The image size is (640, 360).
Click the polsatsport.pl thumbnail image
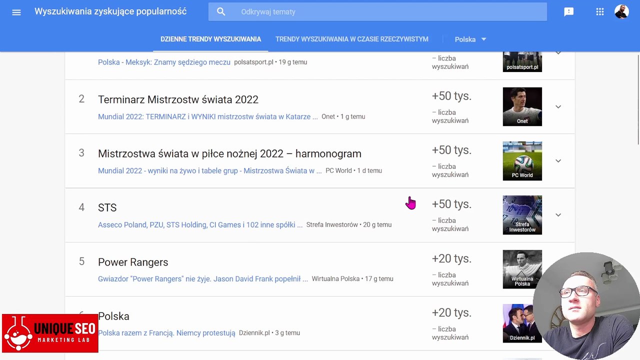click(x=522, y=61)
